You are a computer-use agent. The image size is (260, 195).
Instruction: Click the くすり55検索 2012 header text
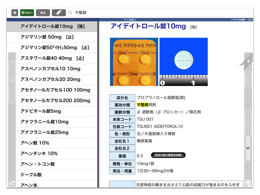click(x=242, y=20)
